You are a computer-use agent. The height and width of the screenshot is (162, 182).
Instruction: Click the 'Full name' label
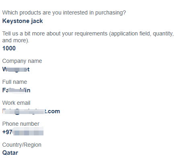[14, 82]
